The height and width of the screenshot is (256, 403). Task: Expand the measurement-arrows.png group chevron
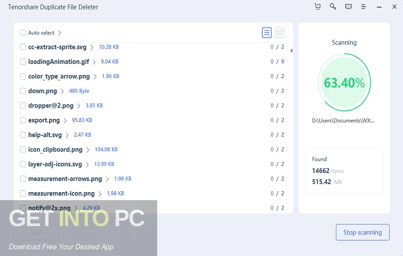click(x=107, y=179)
